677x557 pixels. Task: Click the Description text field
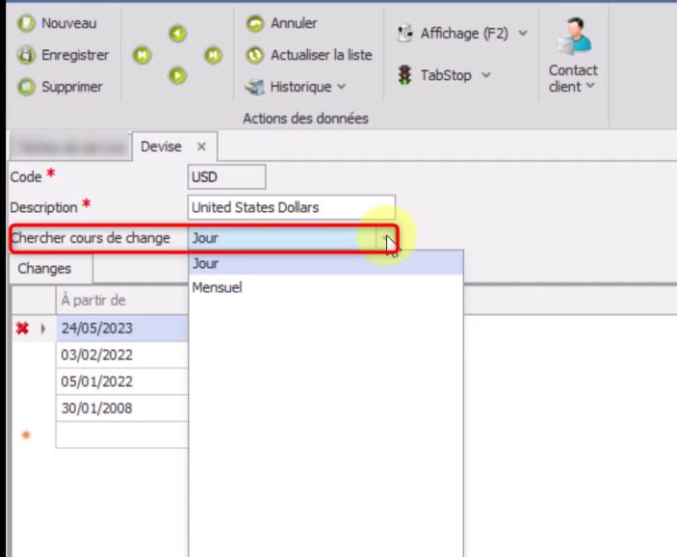click(x=292, y=208)
